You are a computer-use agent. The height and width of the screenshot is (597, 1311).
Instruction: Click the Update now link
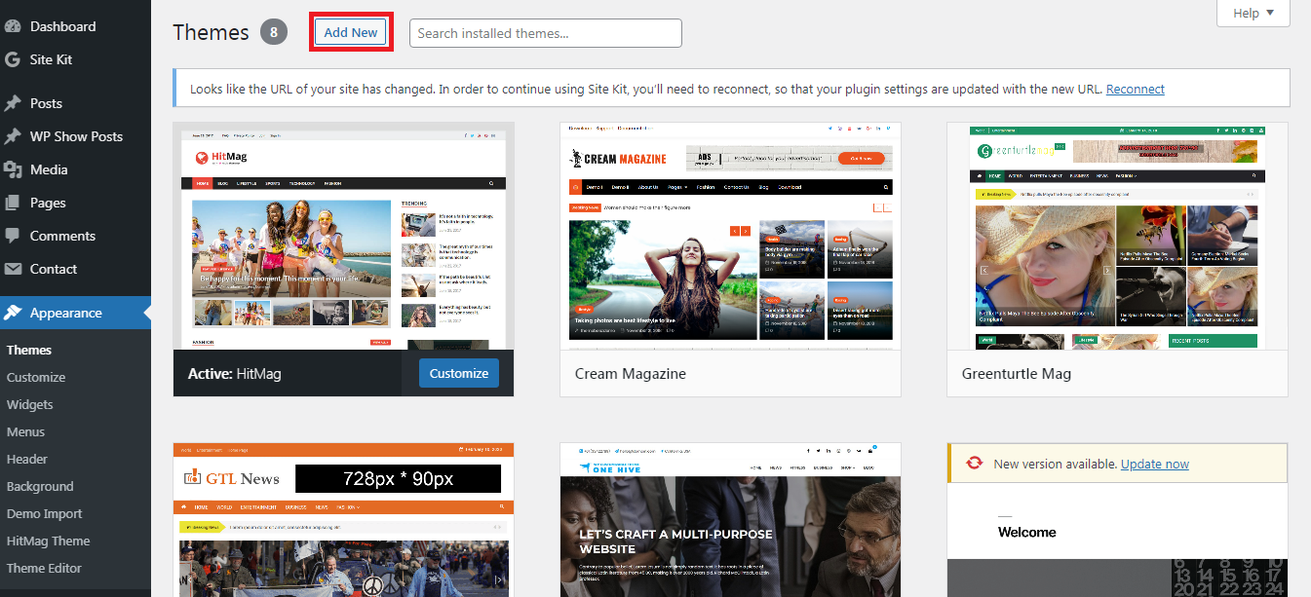(x=1155, y=464)
